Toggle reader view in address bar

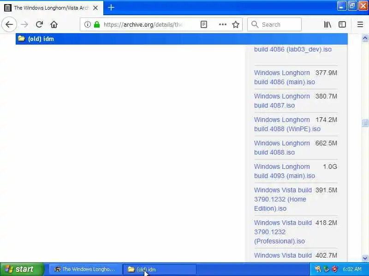(x=204, y=24)
